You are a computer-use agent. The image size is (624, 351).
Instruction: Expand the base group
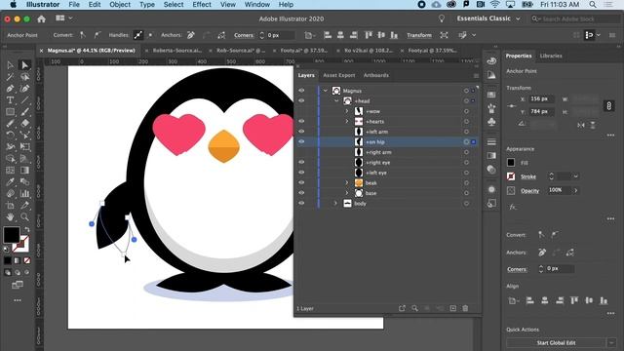(347, 193)
